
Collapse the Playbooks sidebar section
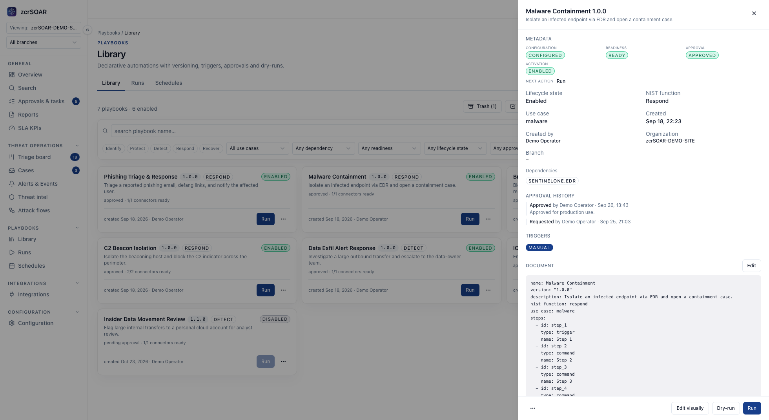pyautogui.click(x=77, y=228)
